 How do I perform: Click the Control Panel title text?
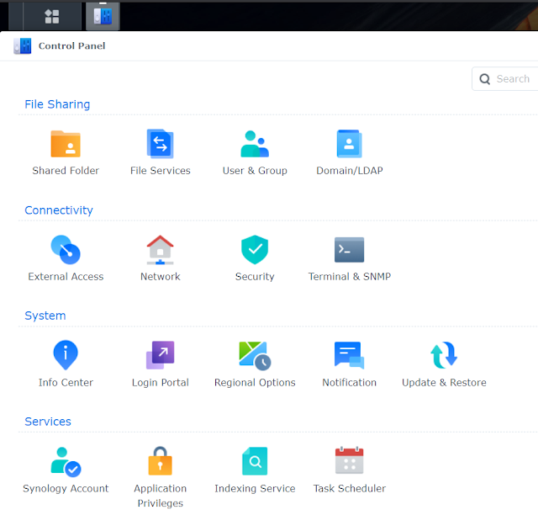71,45
